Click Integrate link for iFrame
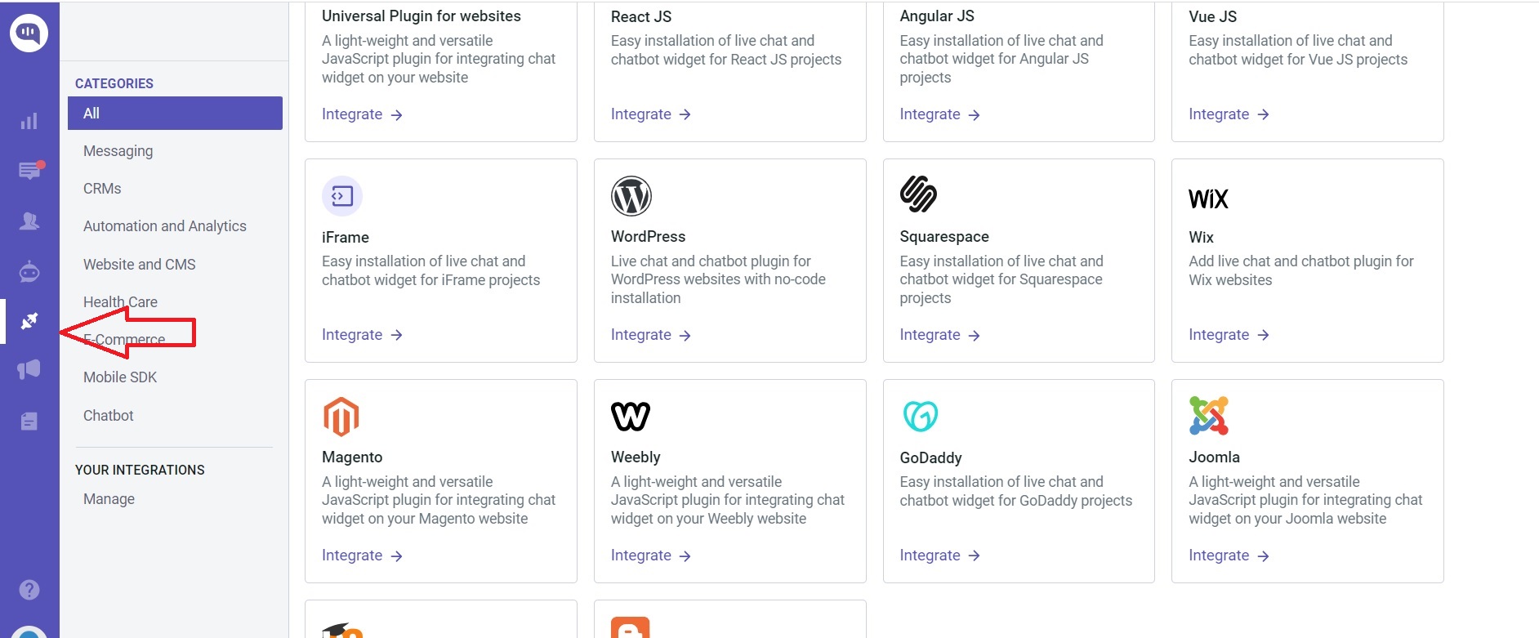 point(362,335)
